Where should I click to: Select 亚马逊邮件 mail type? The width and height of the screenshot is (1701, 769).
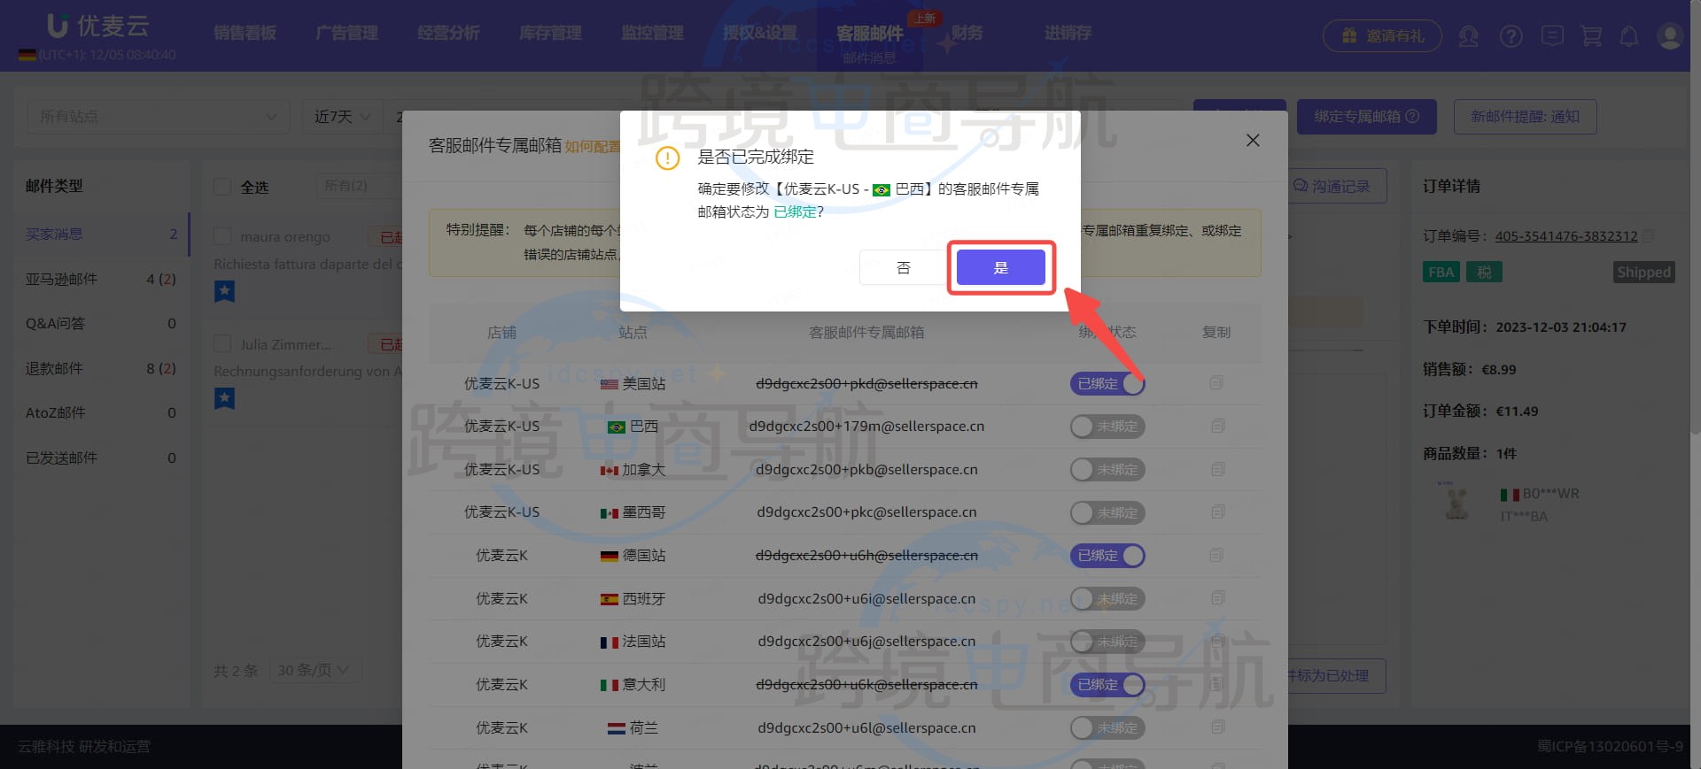101,279
